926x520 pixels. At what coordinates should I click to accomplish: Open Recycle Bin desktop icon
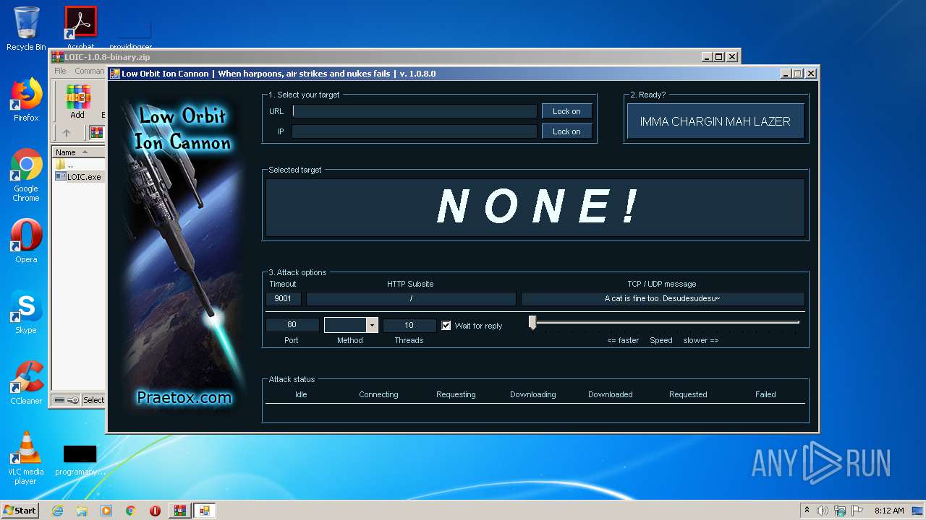pyautogui.click(x=26, y=27)
